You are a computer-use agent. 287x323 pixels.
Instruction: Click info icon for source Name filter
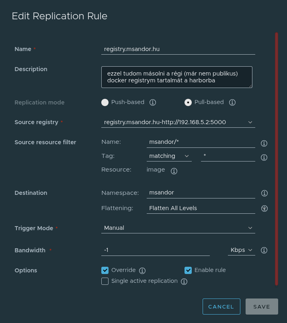(264, 143)
